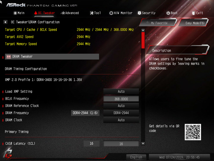Click the Description panel header

pos(177,50)
